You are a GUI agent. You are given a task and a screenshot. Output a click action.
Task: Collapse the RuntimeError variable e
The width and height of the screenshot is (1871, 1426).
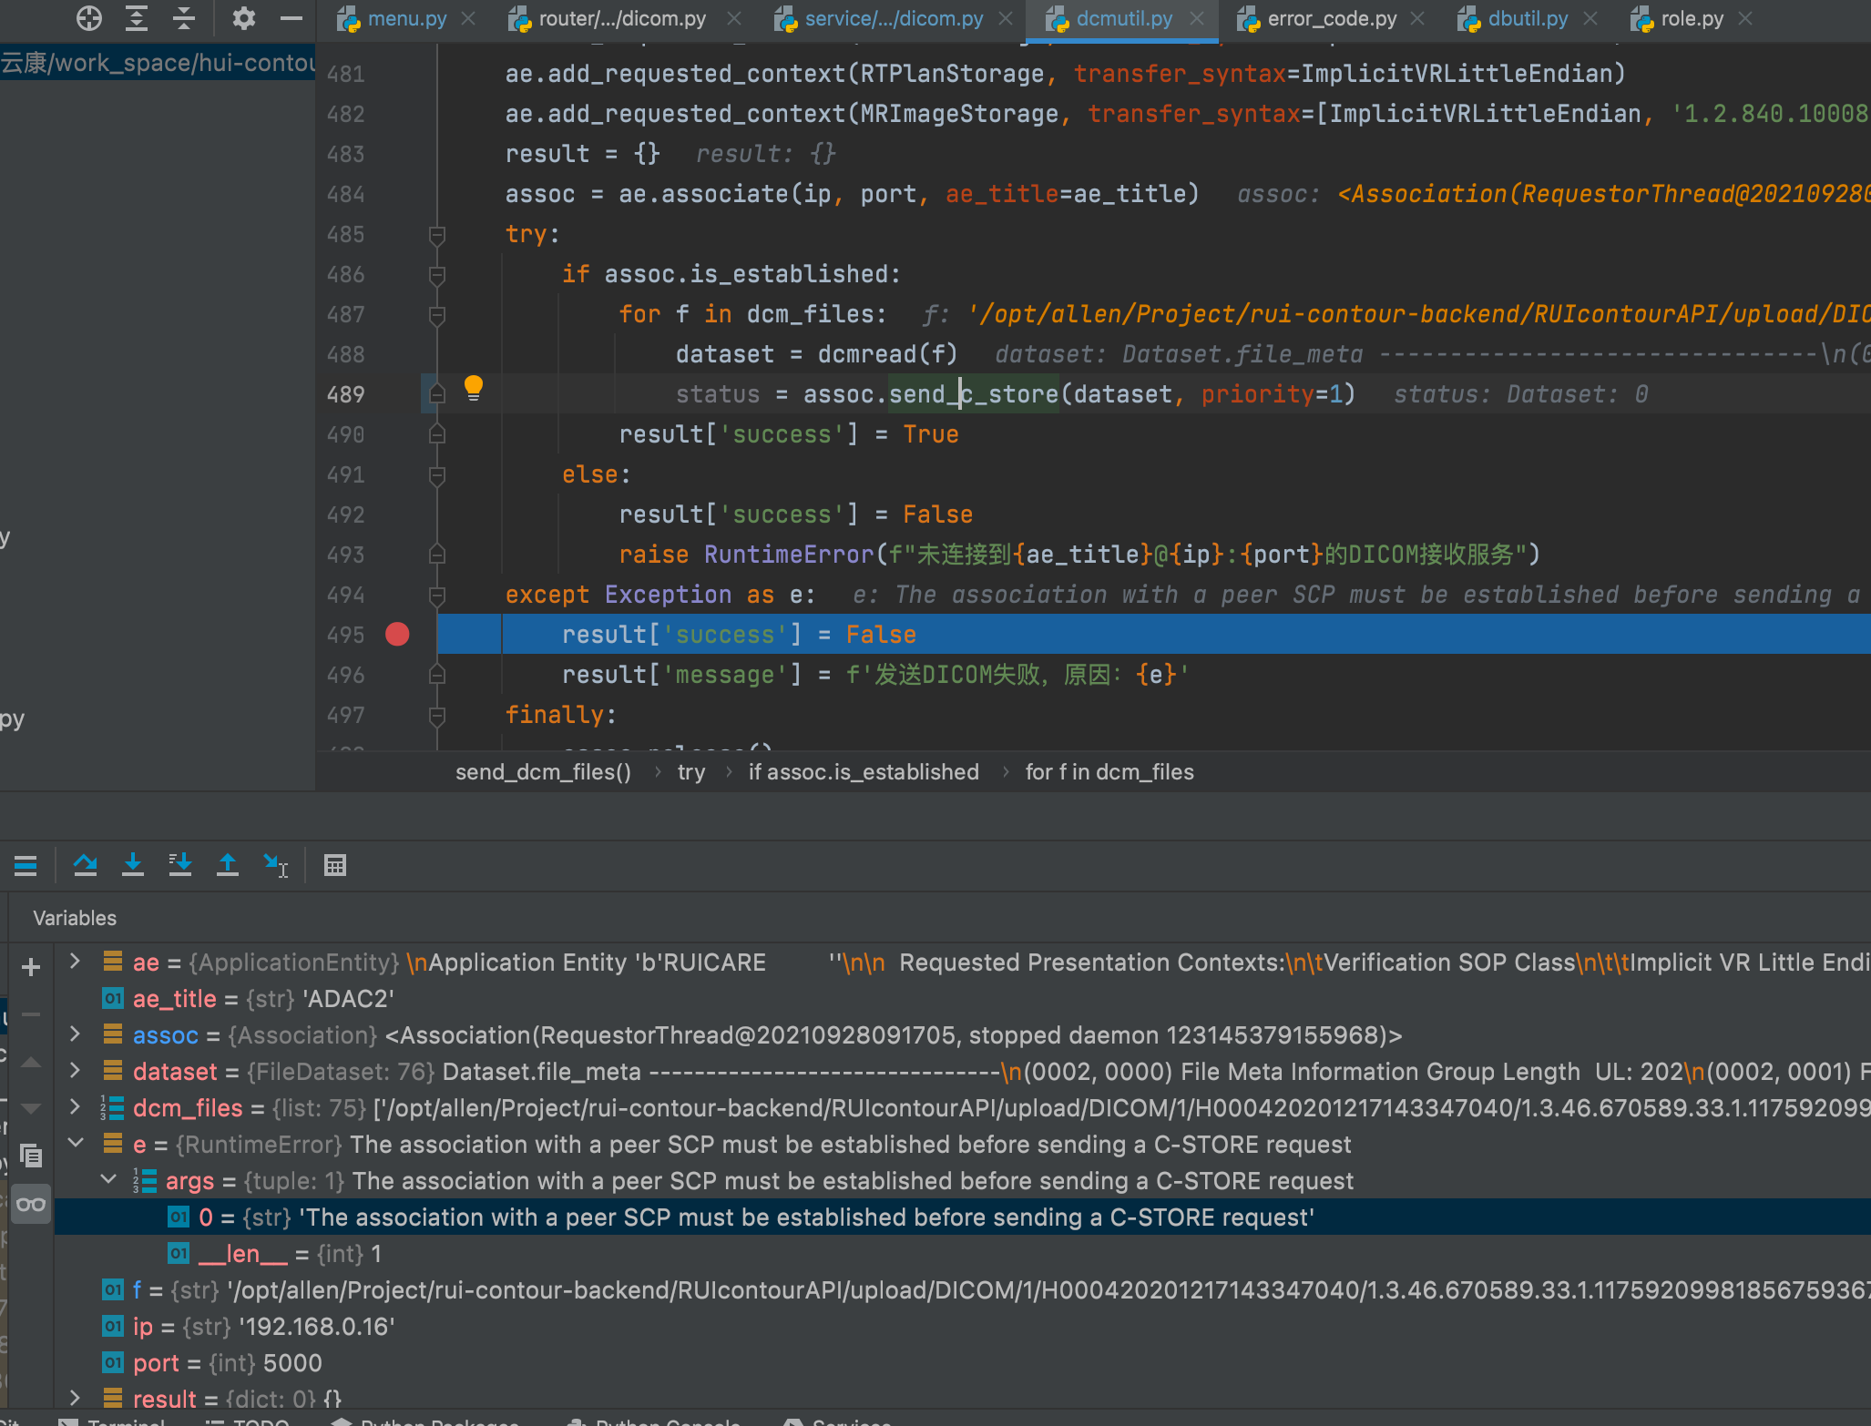pyautogui.click(x=75, y=1144)
